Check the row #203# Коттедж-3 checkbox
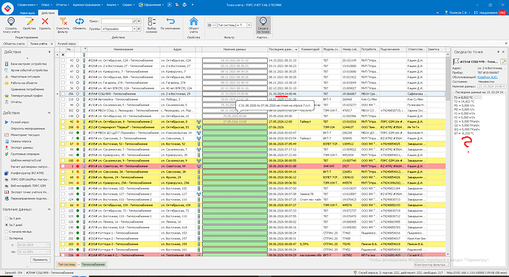The height and width of the screenshot is (277, 509). click(x=63, y=244)
